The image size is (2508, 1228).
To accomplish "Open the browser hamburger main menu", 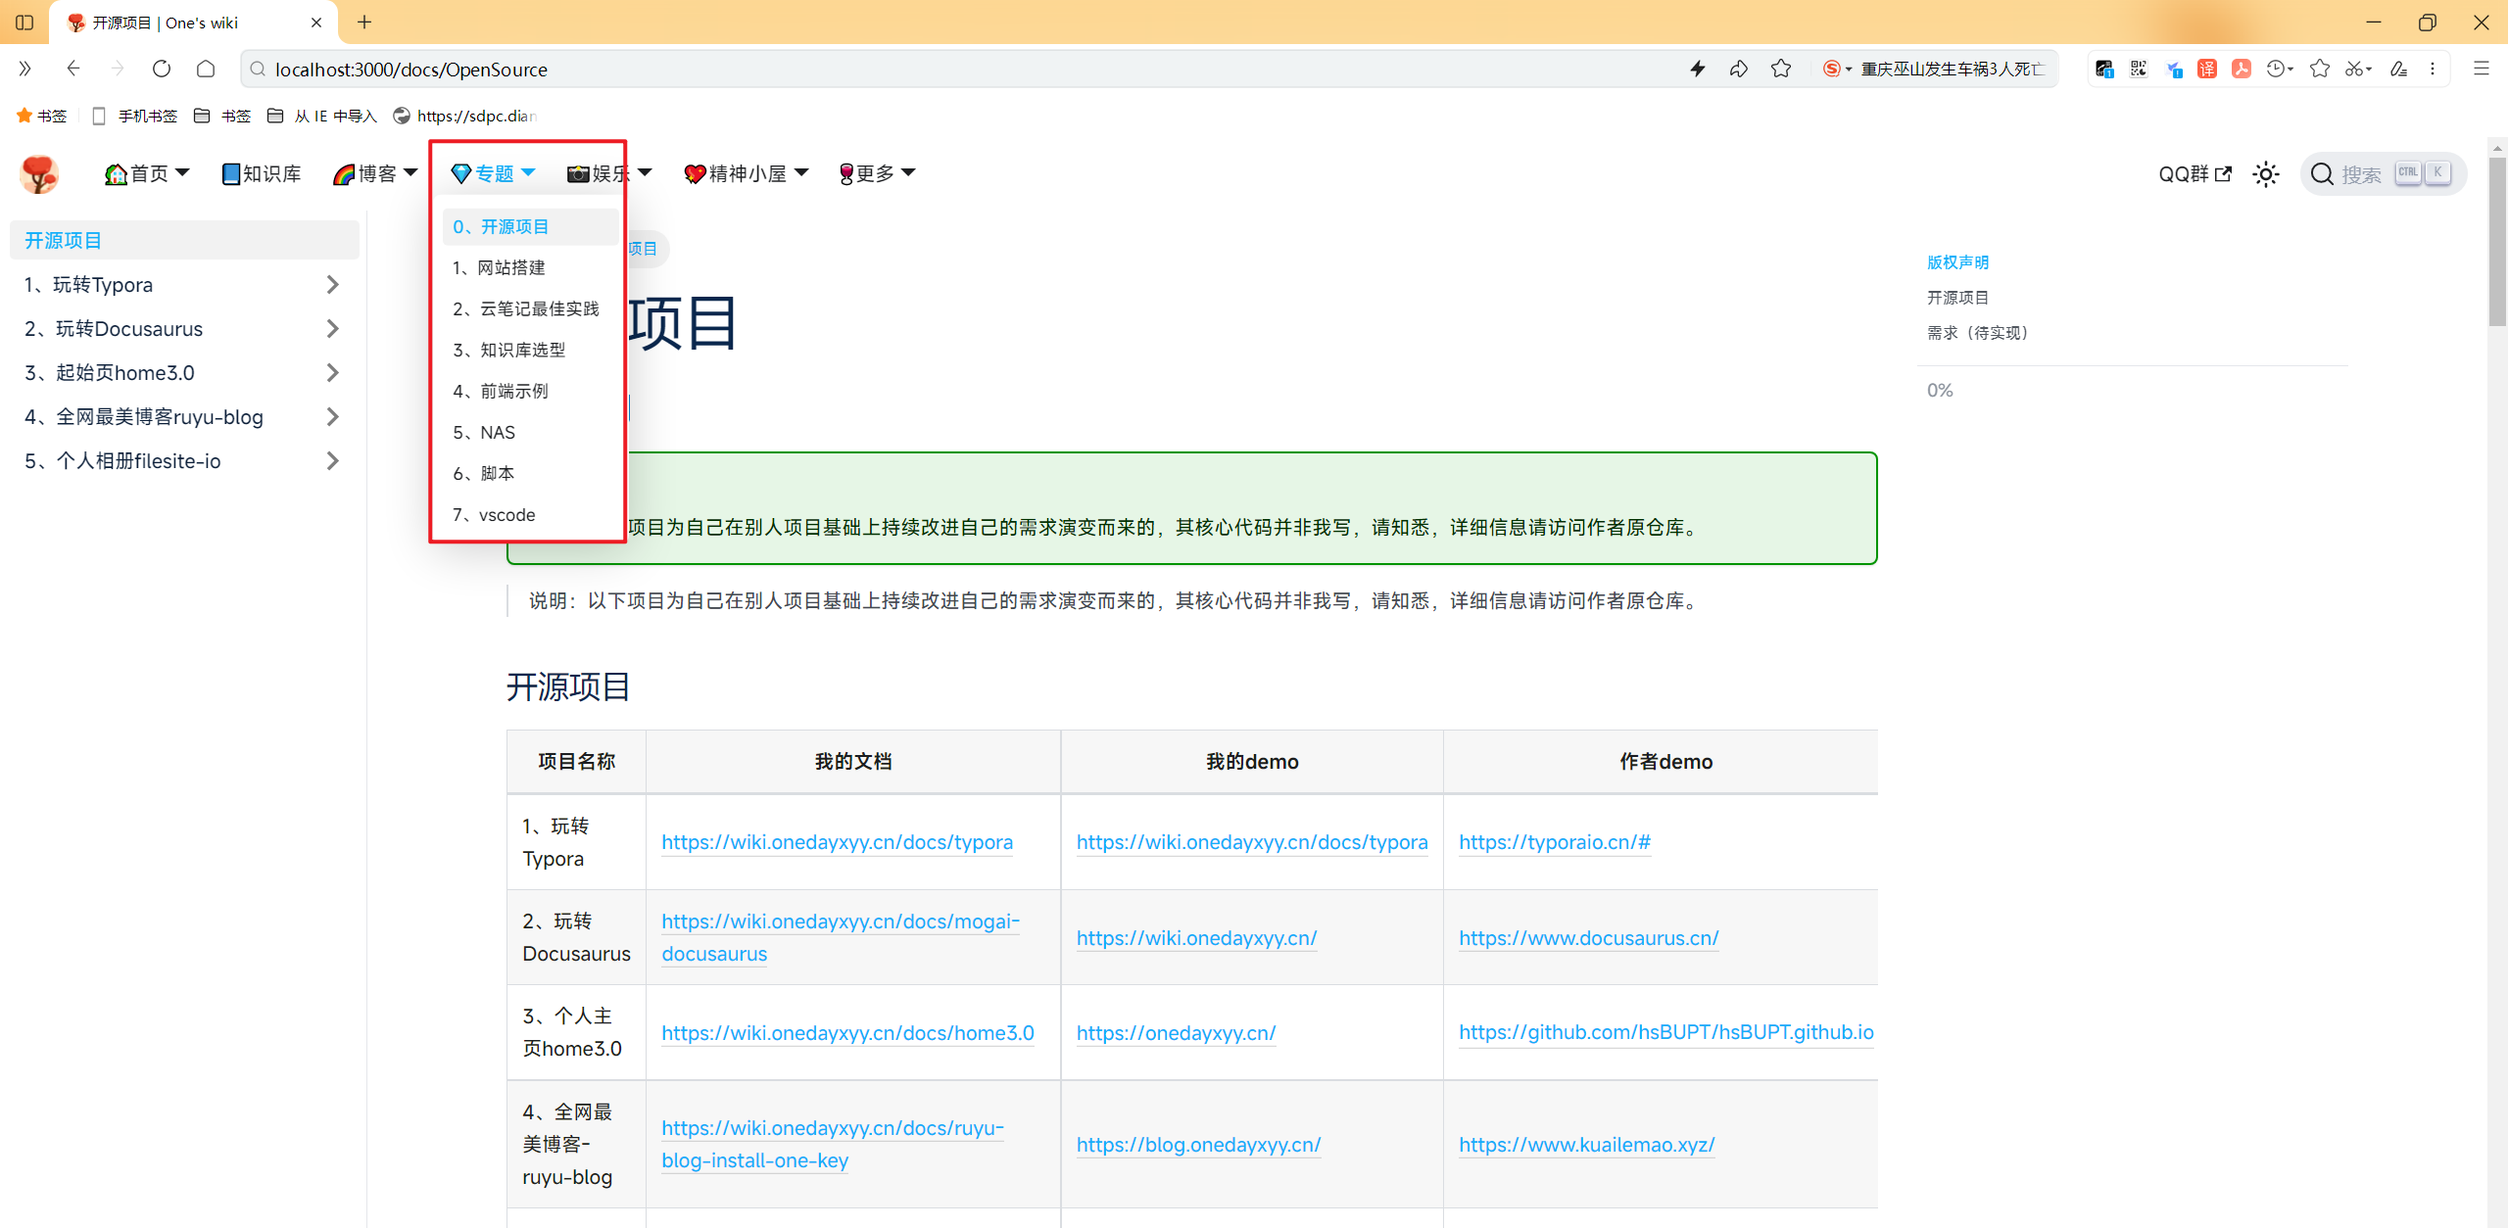I will click(x=2482, y=69).
